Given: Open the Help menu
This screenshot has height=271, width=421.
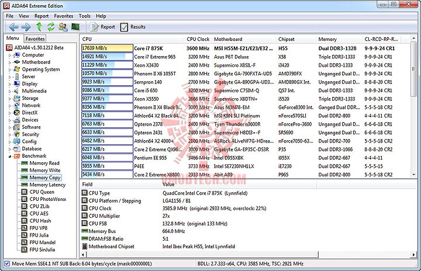Looking at the screenshot, I should (101, 16).
